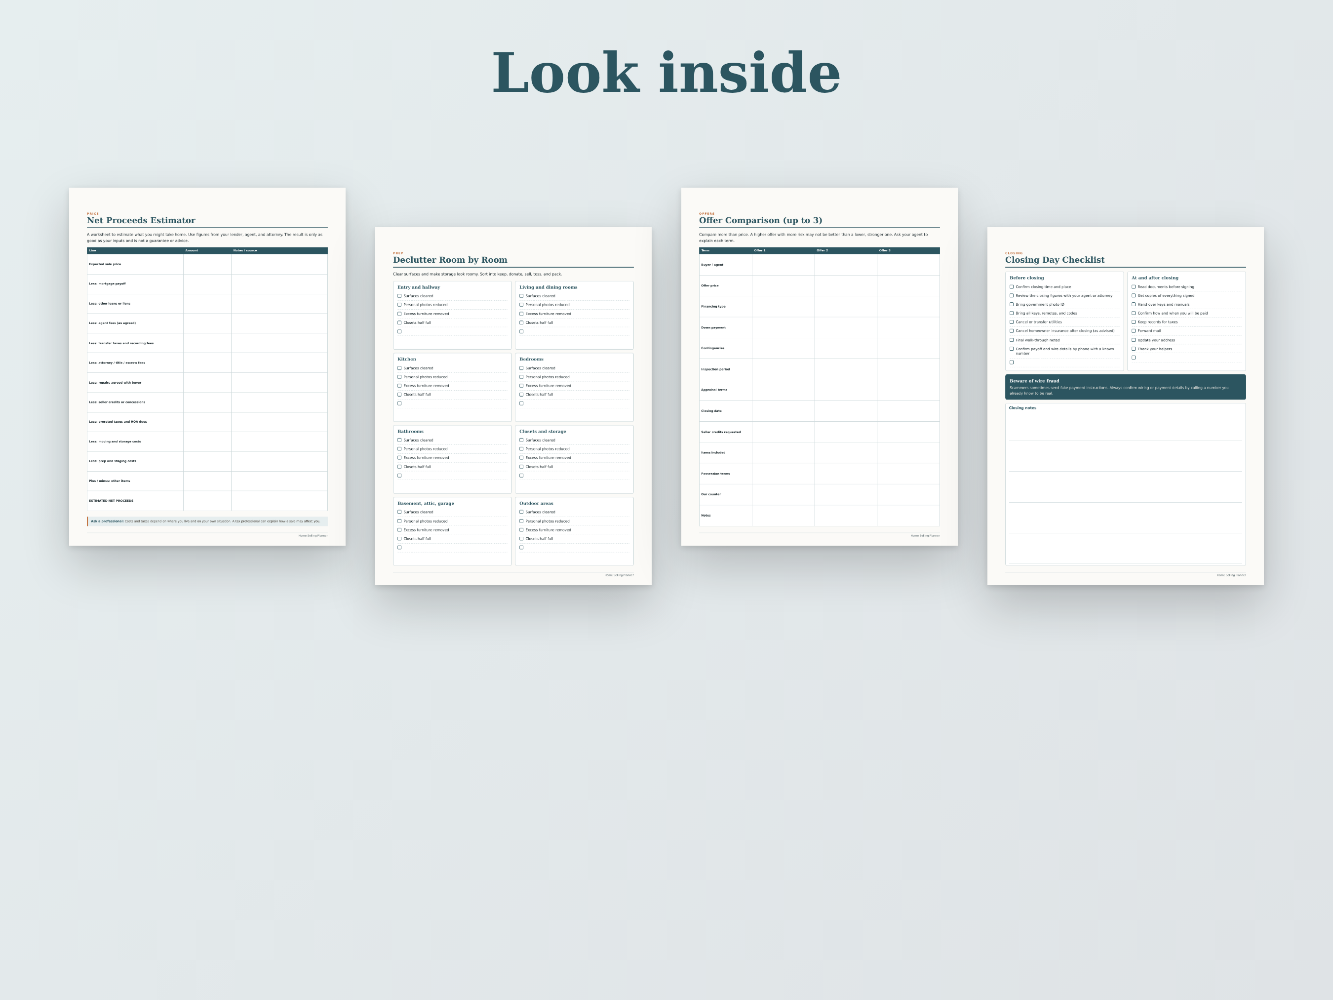1333x1000 pixels.
Task: Click the 'Amount' column header
Action: coord(192,251)
